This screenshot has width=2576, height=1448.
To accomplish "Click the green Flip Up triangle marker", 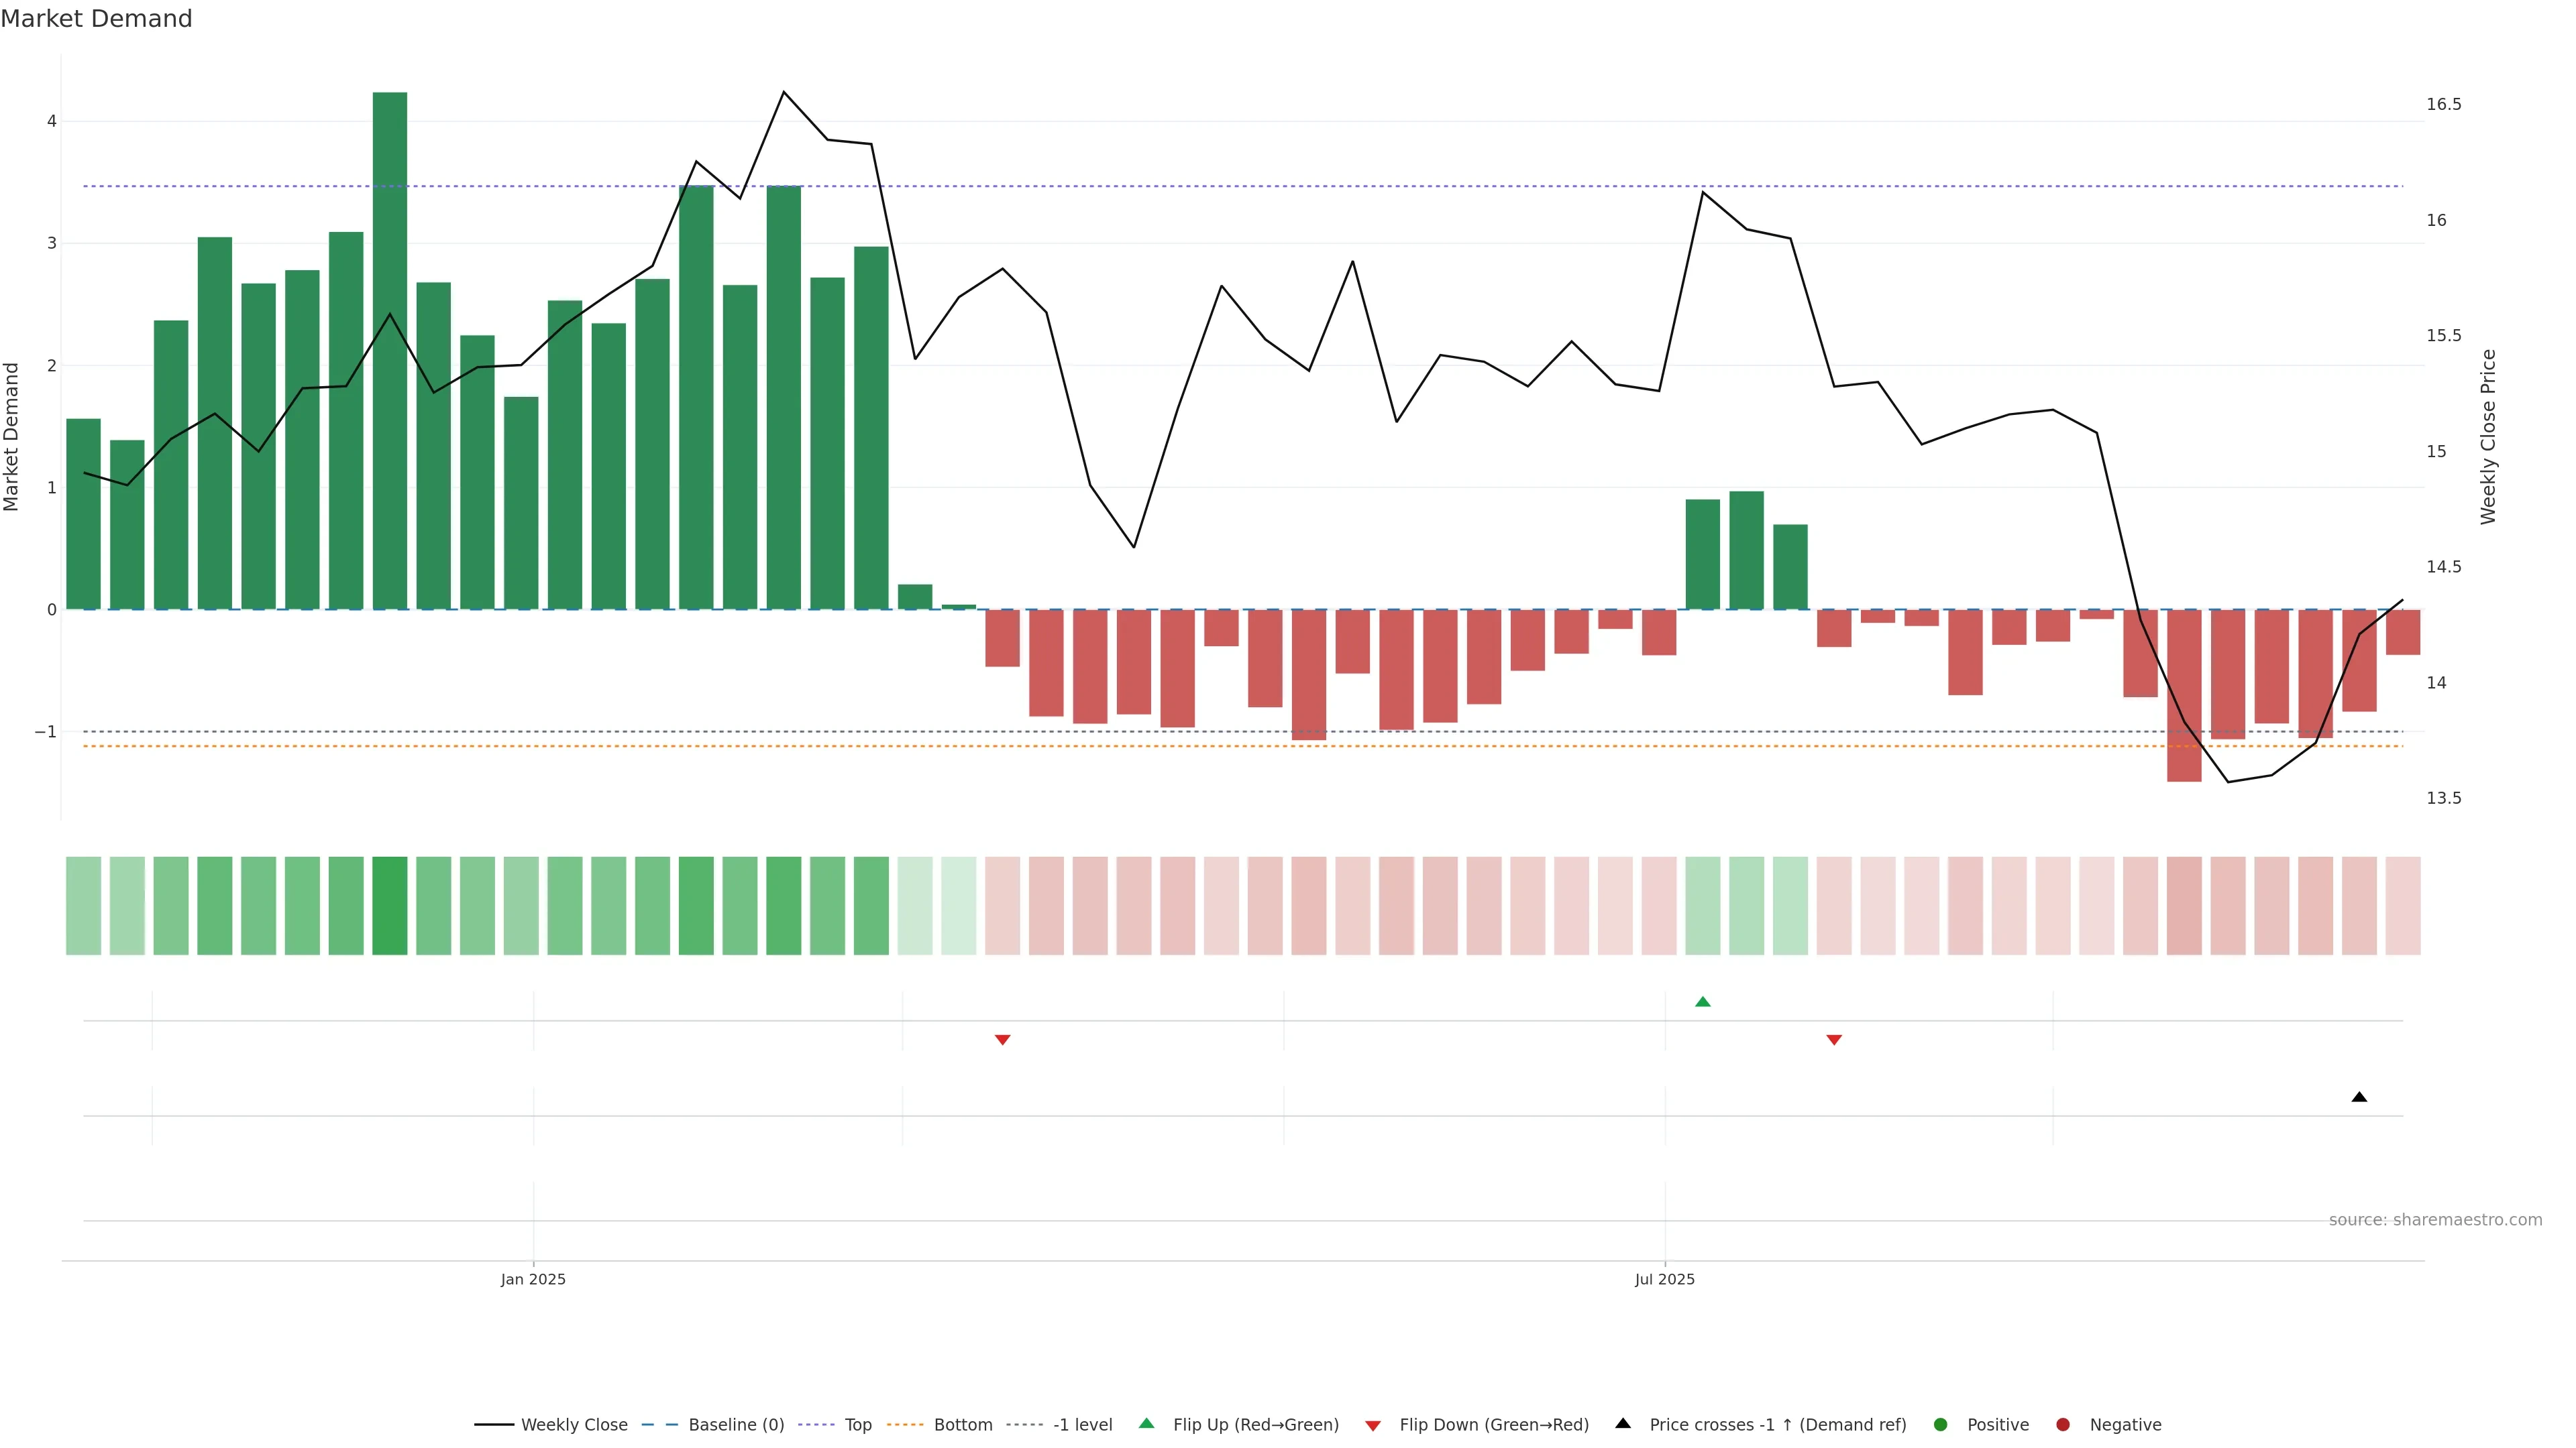I will click(1702, 1002).
